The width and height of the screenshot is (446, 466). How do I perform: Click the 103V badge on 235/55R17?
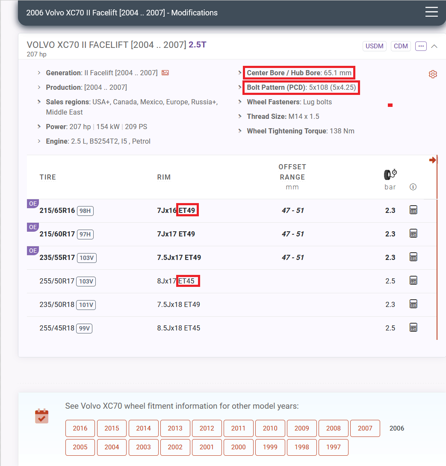click(86, 258)
